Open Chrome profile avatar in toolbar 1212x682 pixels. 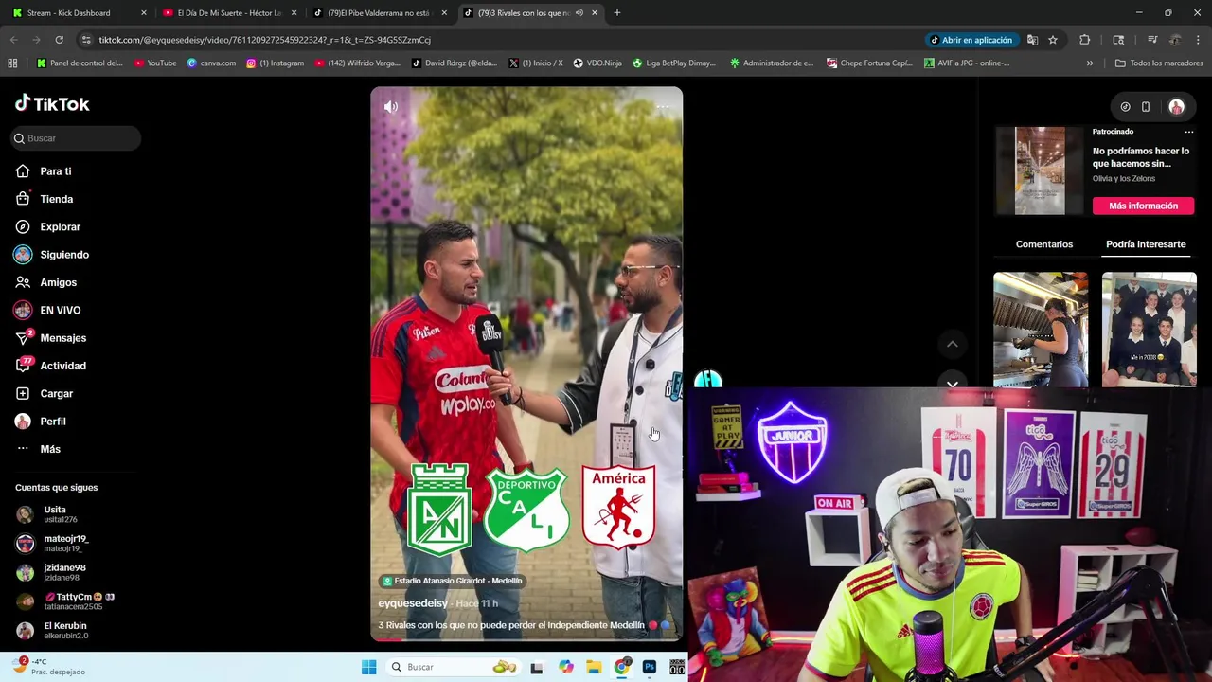click(1175, 40)
